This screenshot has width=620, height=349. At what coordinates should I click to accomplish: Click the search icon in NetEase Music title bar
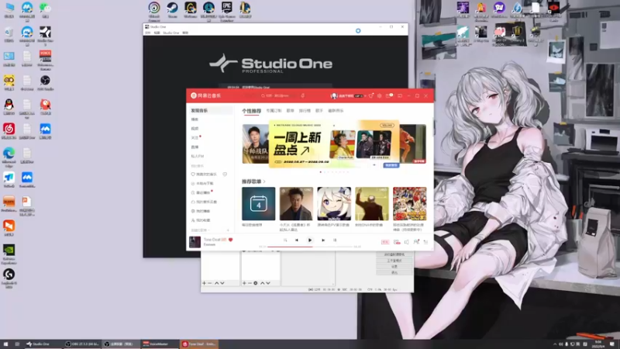[263, 95]
